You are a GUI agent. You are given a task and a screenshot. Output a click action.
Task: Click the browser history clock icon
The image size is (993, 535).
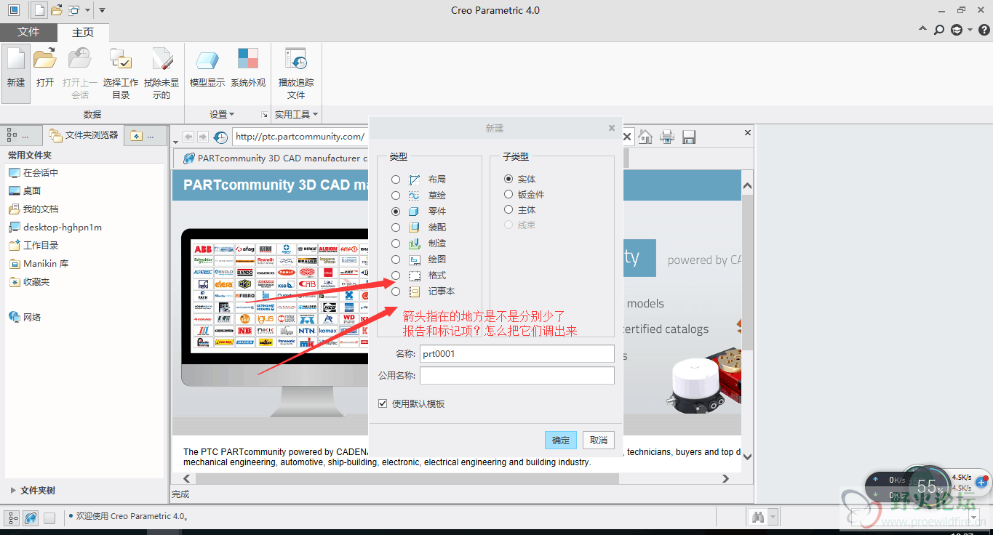point(219,137)
